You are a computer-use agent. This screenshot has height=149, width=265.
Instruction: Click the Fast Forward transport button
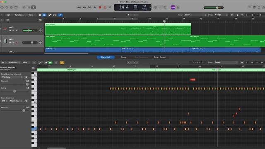pyautogui.click(x=84, y=7)
